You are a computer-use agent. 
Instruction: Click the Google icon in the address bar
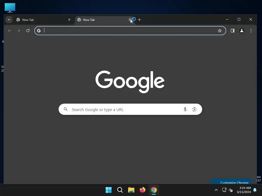39,31
